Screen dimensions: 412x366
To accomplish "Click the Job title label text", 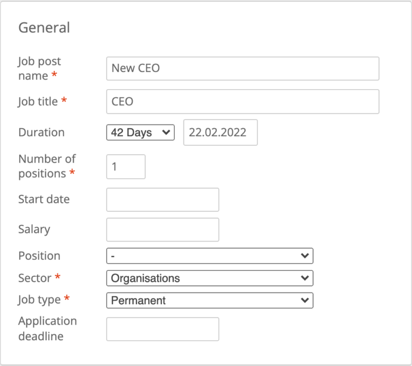I will [x=38, y=101].
